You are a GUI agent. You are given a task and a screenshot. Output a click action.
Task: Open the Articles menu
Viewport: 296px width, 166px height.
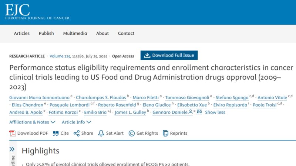tap(22, 34)
